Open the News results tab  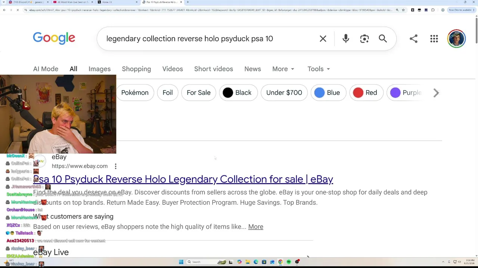(x=252, y=69)
